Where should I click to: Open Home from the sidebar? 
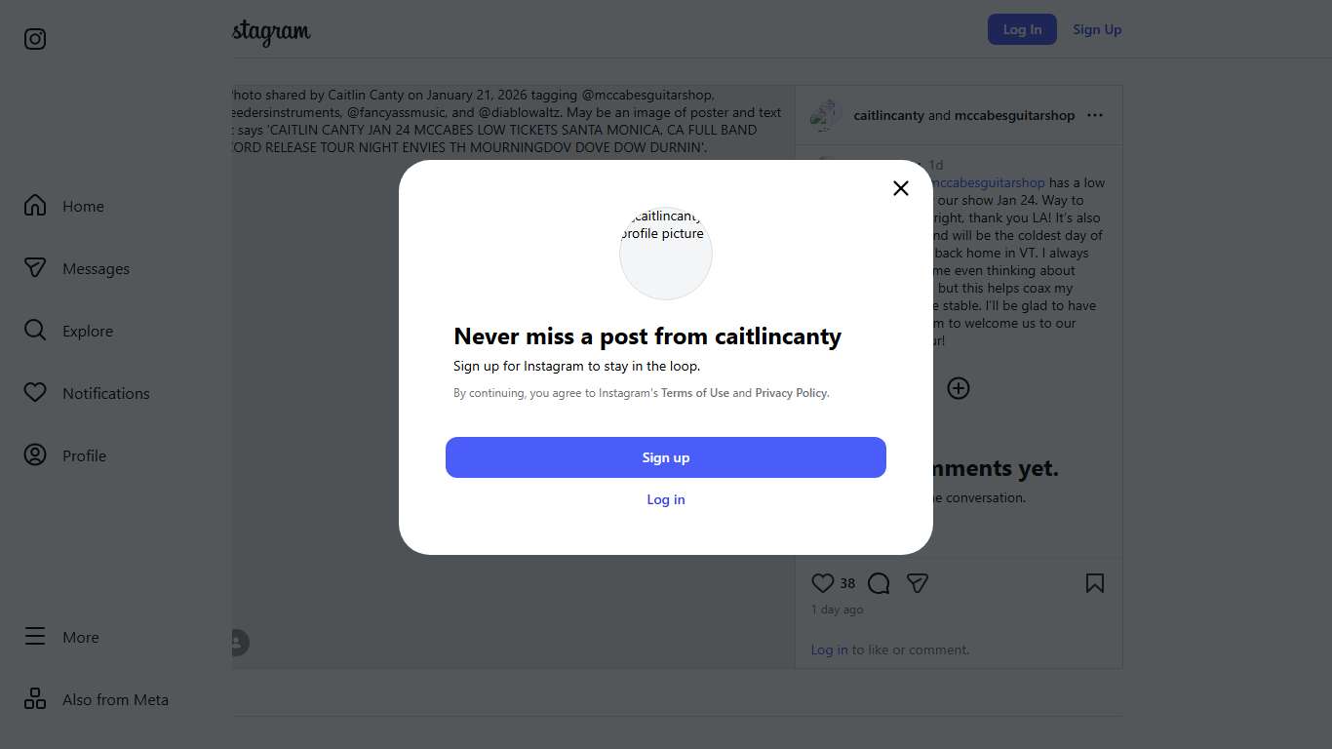(x=82, y=207)
